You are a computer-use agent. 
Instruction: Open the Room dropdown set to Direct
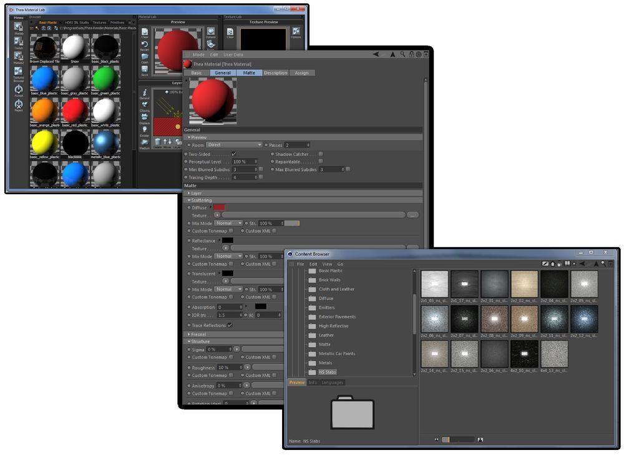(234, 145)
